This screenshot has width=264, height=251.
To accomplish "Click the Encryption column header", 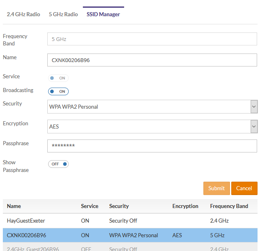I will pyautogui.click(x=185, y=206).
